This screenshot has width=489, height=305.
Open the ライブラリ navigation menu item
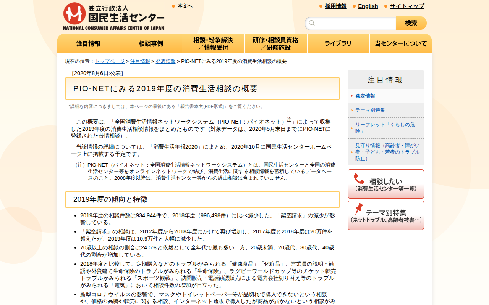point(338,43)
